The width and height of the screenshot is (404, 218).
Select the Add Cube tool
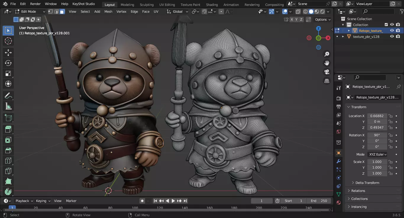tap(8, 118)
